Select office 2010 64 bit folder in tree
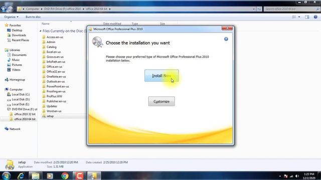Screen dimensions: 321x180 (x=25, y=119)
